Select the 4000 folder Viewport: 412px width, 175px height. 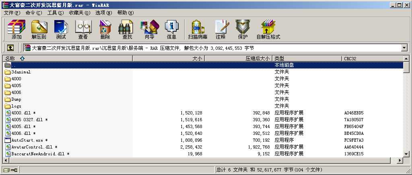pyautogui.click(x=16, y=79)
